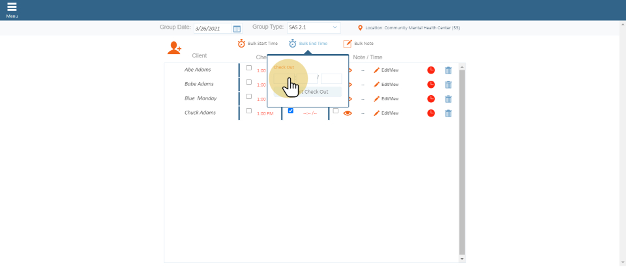Screen dimensions: 626x267
Task: Uncheck the check-out box for Chuck Adams
Action: pos(291,111)
